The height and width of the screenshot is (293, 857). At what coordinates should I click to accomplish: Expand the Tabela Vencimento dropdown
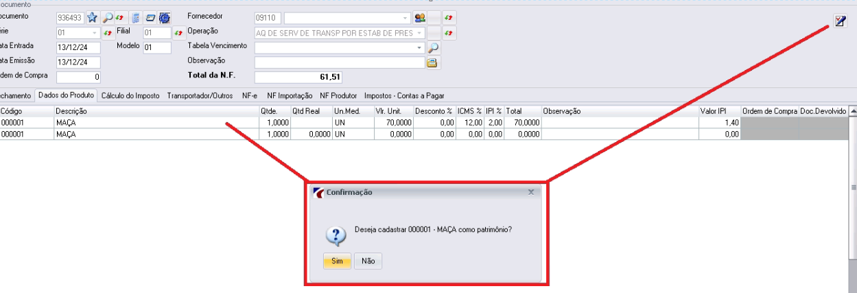click(419, 48)
